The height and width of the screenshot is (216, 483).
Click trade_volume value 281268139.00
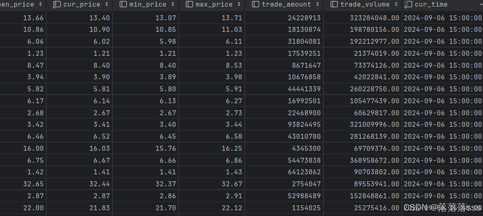click(375, 136)
